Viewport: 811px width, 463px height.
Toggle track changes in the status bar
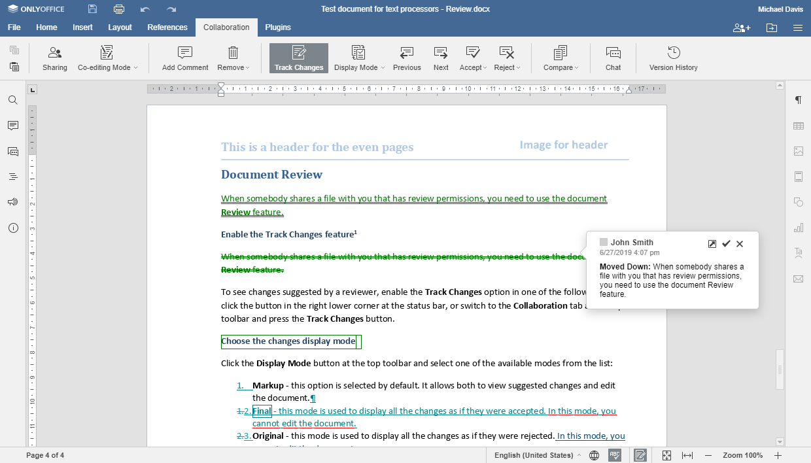(640, 455)
